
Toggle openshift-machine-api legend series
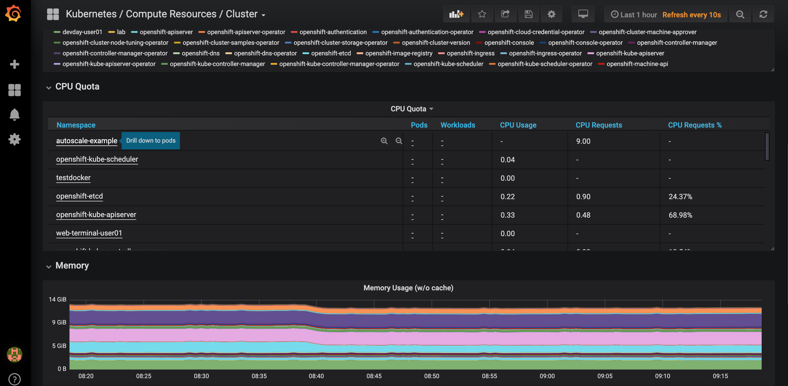(x=637, y=64)
